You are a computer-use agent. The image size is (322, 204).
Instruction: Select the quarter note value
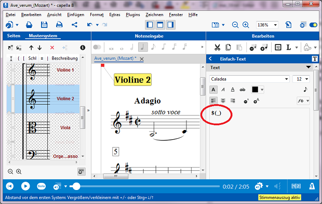(143, 47)
